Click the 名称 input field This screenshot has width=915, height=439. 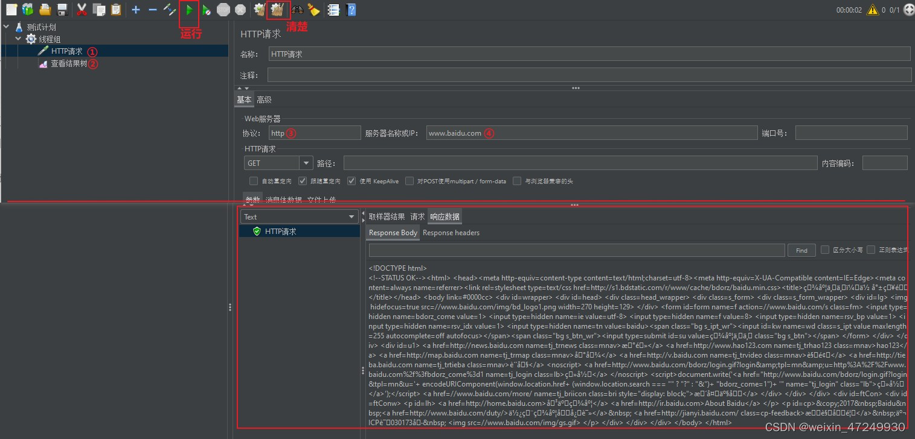pyautogui.click(x=589, y=54)
